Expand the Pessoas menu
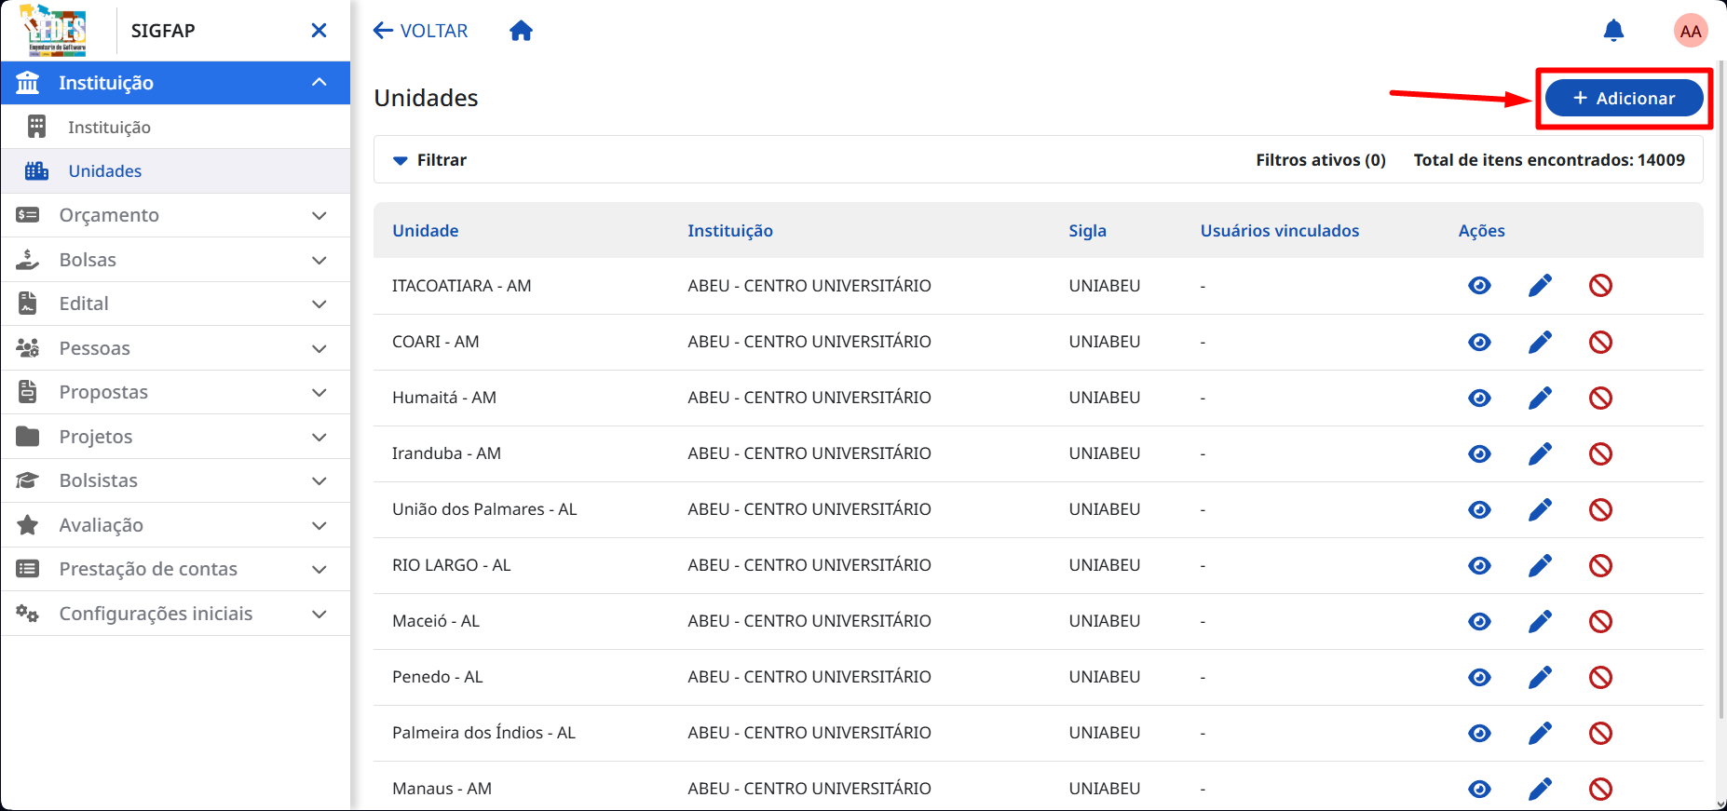This screenshot has width=1727, height=811. (x=175, y=348)
